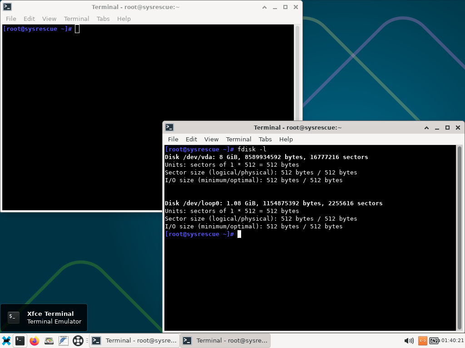
Task: Open Edit menu in front terminal window
Action: [191, 139]
